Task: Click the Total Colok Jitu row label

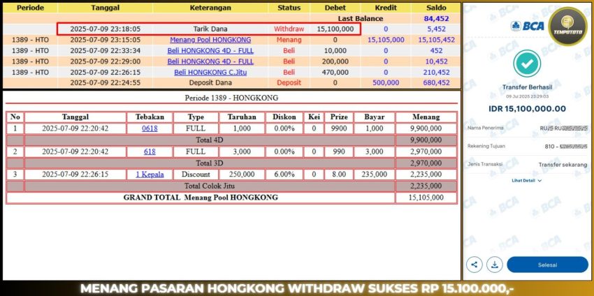Action: point(209,186)
